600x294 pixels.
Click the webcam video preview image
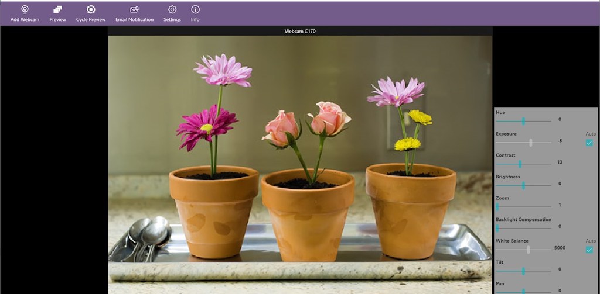coord(300,164)
